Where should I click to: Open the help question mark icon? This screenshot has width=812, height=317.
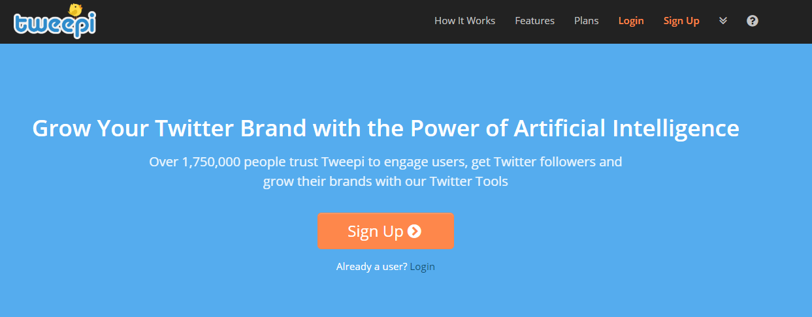pyautogui.click(x=753, y=21)
